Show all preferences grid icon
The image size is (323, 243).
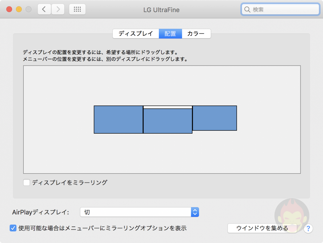coord(77,9)
